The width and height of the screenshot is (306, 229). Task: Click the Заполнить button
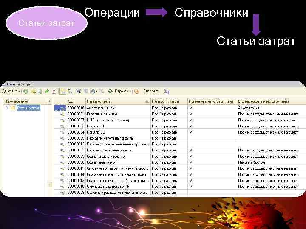pos(151,91)
